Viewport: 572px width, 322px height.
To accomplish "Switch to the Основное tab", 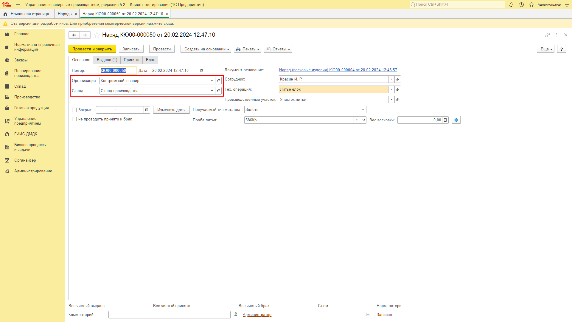I will coord(81,60).
